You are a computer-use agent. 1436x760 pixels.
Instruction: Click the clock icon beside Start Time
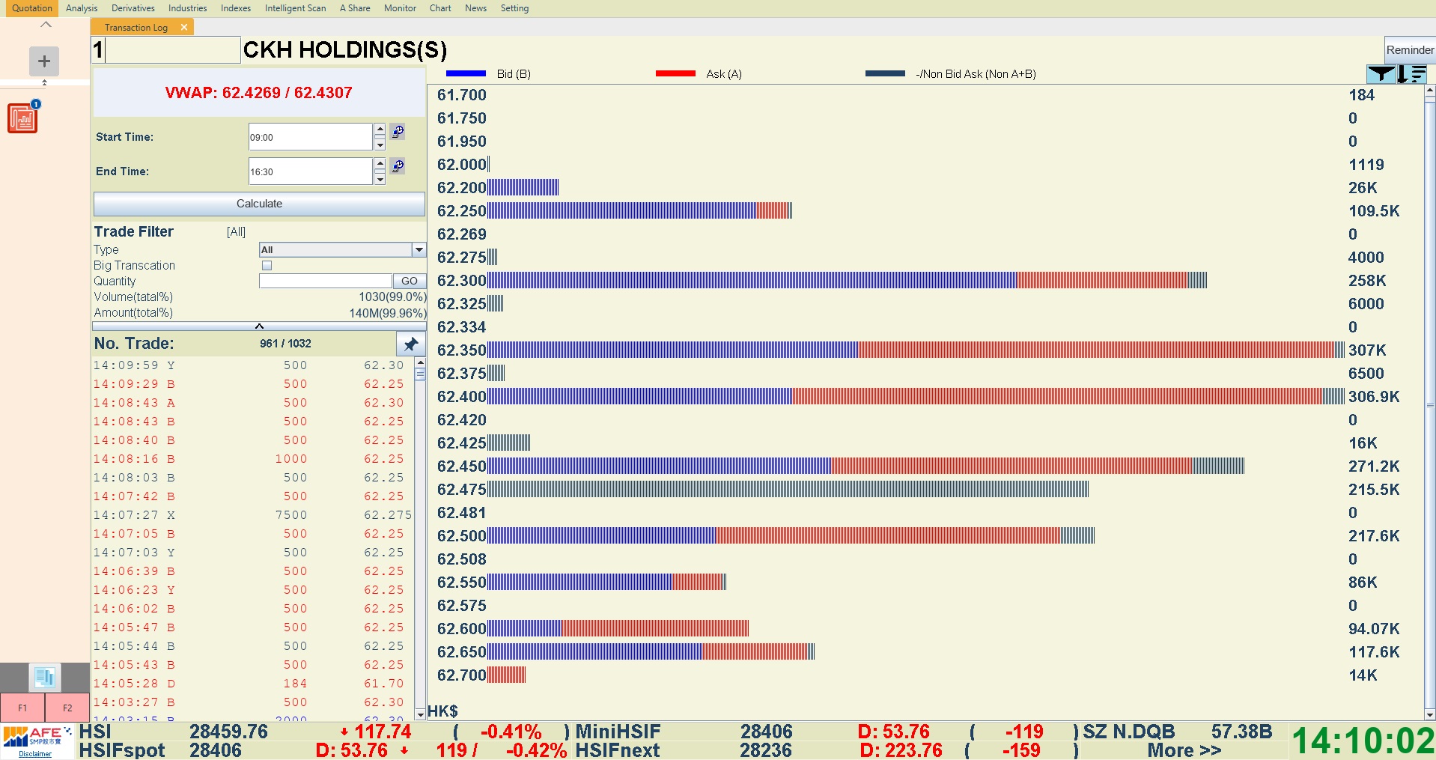[x=398, y=132]
